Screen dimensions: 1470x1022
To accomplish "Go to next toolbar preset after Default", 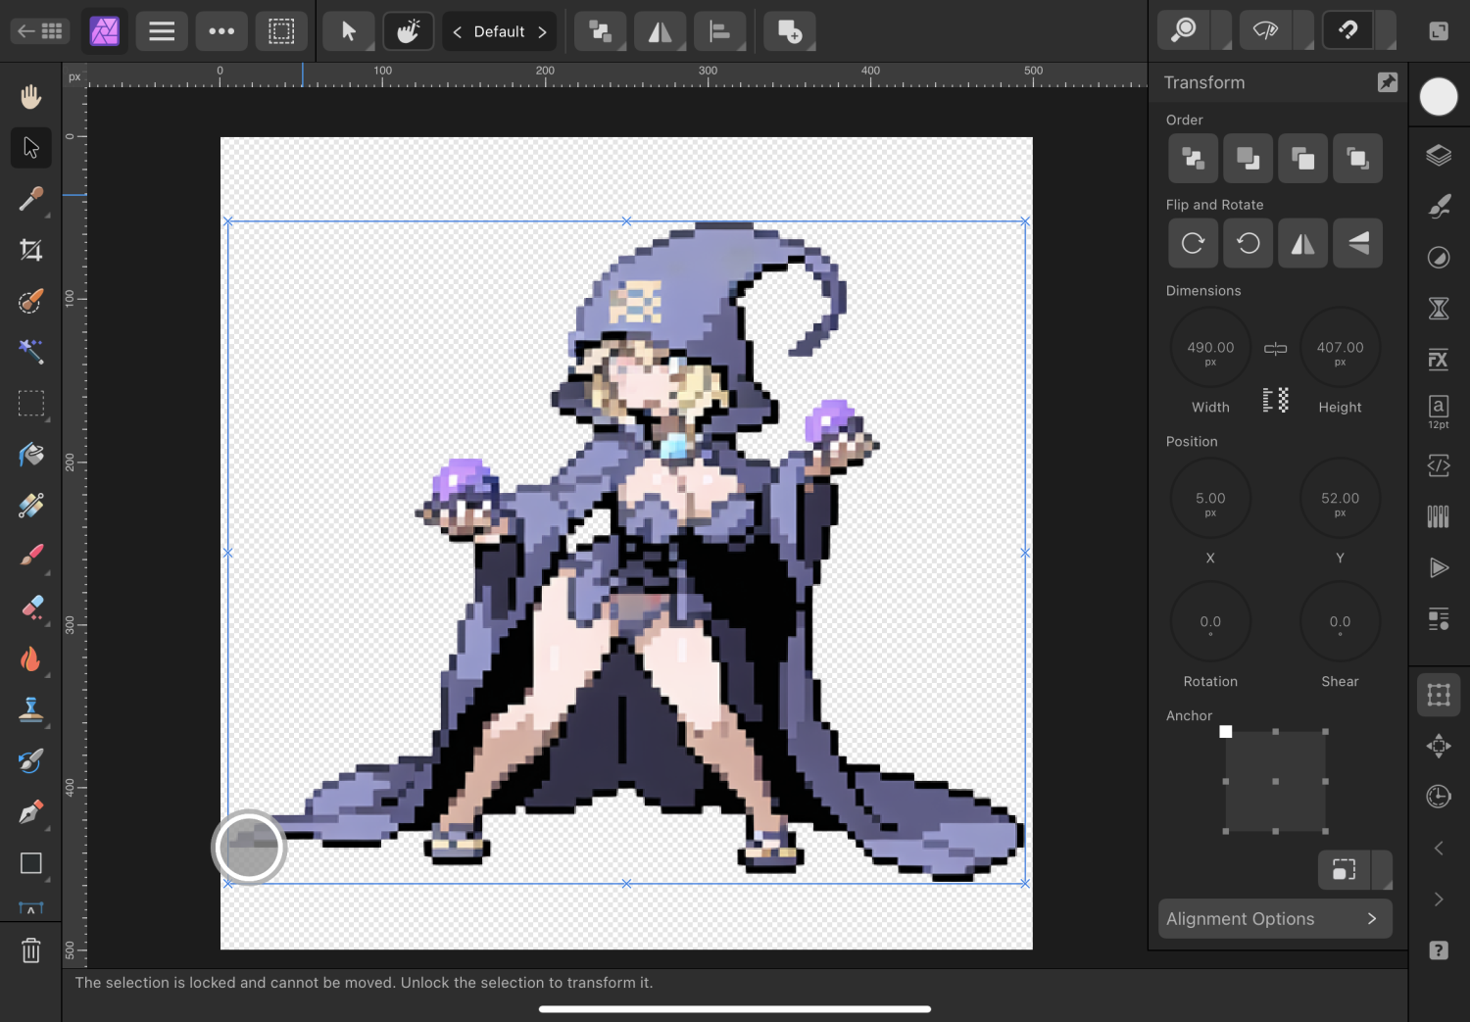I will coord(542,32).
